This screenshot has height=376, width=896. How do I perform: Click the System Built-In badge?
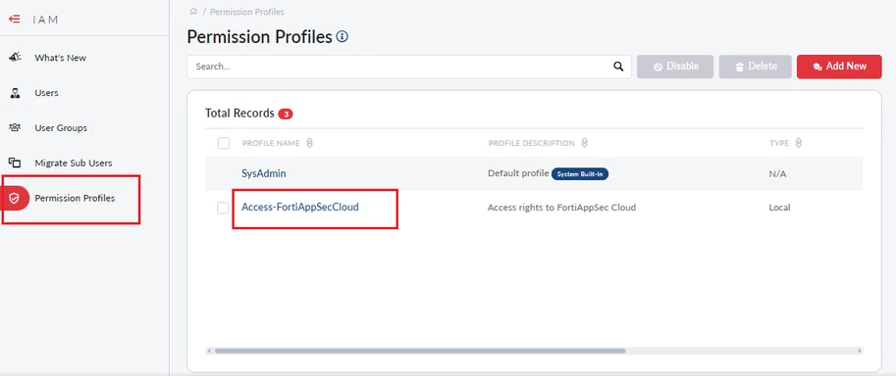pos(580,174)
